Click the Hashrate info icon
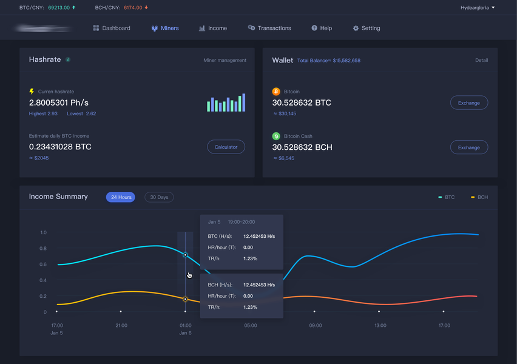This screenshot has width=517, height=364. tap(68, 59)
